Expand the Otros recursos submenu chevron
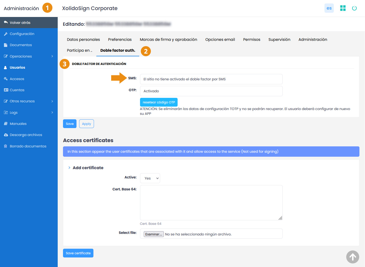 pyautogui.click(x=52, y=101)
